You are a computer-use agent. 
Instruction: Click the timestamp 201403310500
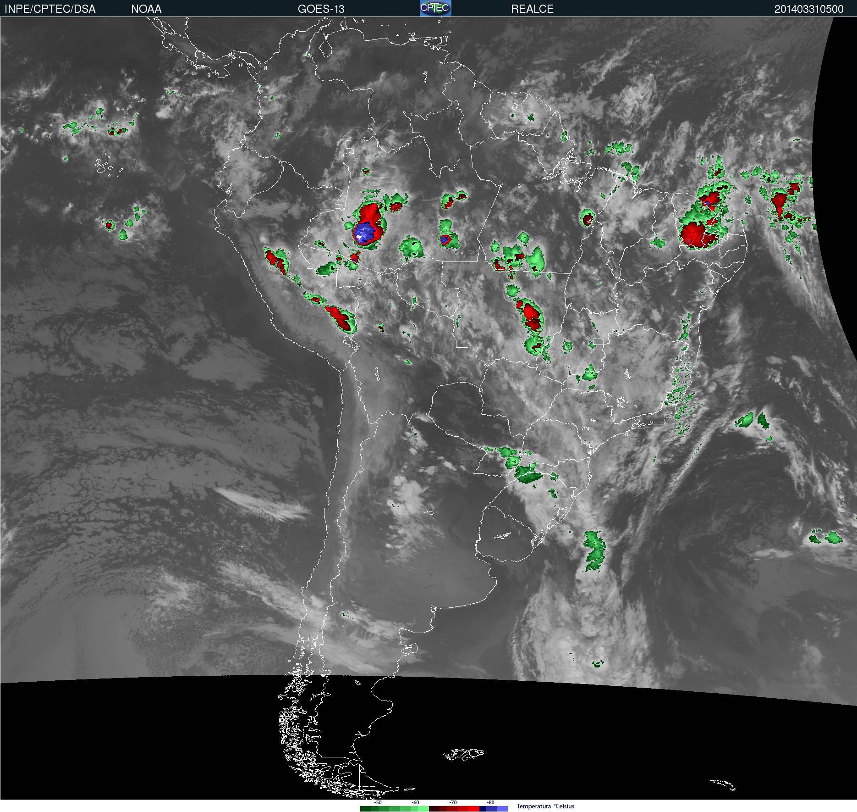pos(809,9)
